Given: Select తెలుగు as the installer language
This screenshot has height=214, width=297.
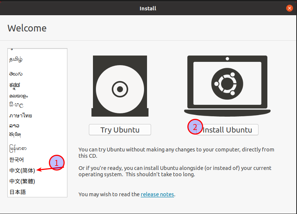Looking at the screenshot, I should point(17,74).
